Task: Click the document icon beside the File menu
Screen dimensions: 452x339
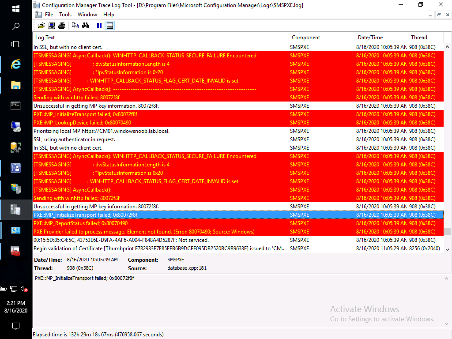Action: [38, 15]
